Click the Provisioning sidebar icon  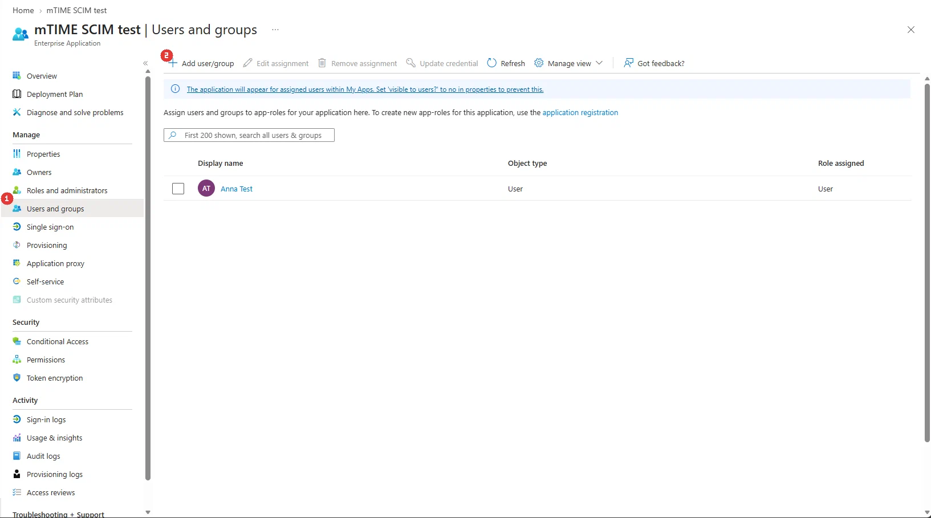coord(17,245)
